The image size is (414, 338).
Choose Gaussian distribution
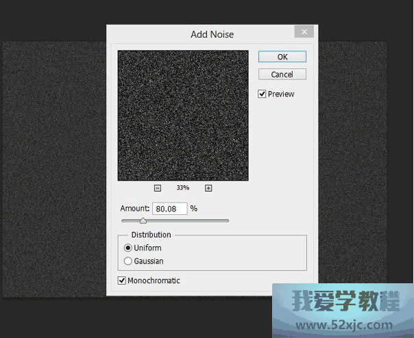click(x=128, y=261)
